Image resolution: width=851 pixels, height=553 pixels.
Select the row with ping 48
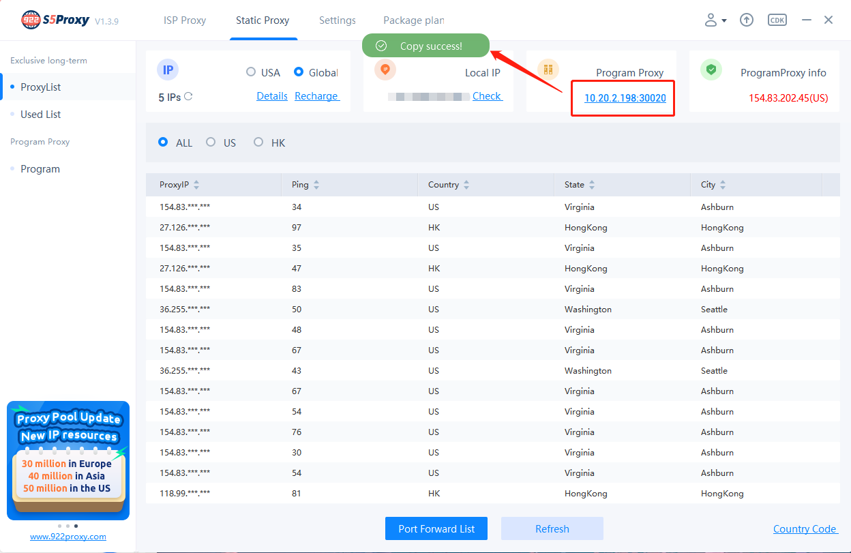coord(493,329)
